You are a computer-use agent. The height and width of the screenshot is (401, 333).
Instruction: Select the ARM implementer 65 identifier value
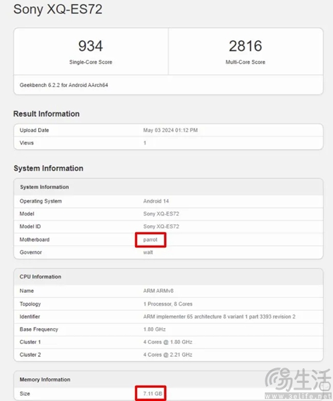tap(219, 317)
